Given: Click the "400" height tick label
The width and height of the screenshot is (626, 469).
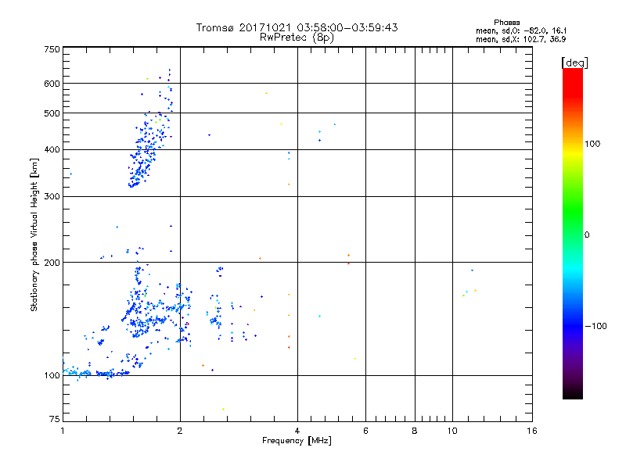Looking at the screenshot, I should pyautogui.click(x=52, y=150).
